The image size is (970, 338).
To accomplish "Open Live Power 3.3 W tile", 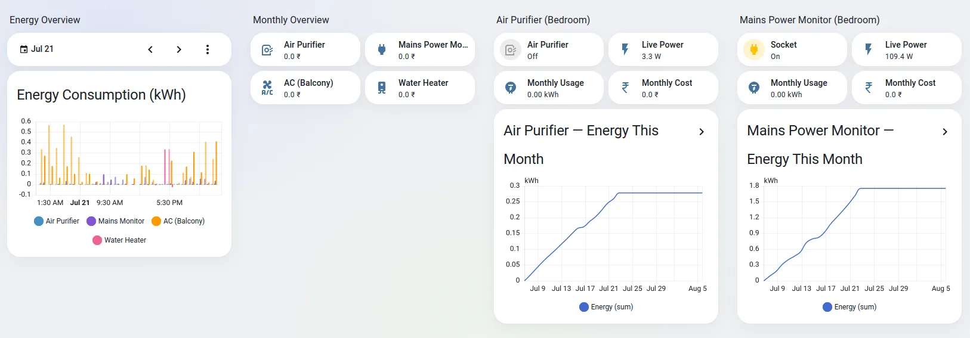I will (x=663, y=49).
